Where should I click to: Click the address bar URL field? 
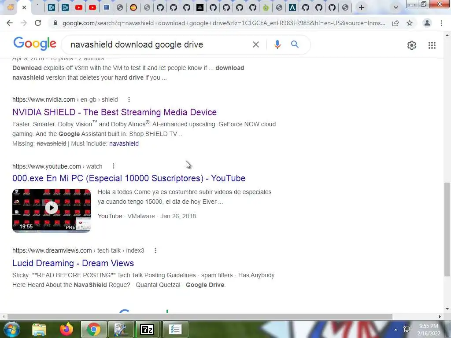click(x=223, y=23)
